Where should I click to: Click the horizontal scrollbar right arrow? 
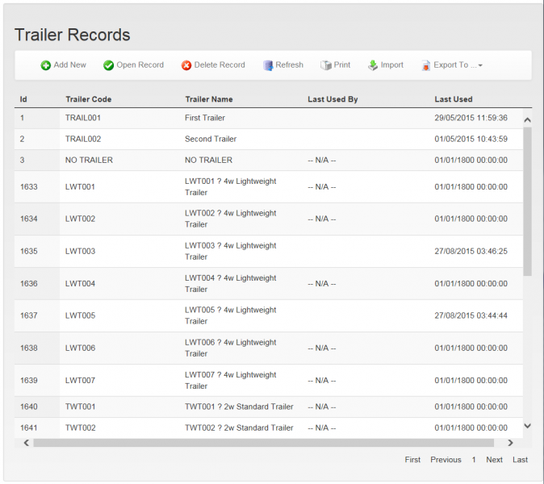[x=510, y=443]
